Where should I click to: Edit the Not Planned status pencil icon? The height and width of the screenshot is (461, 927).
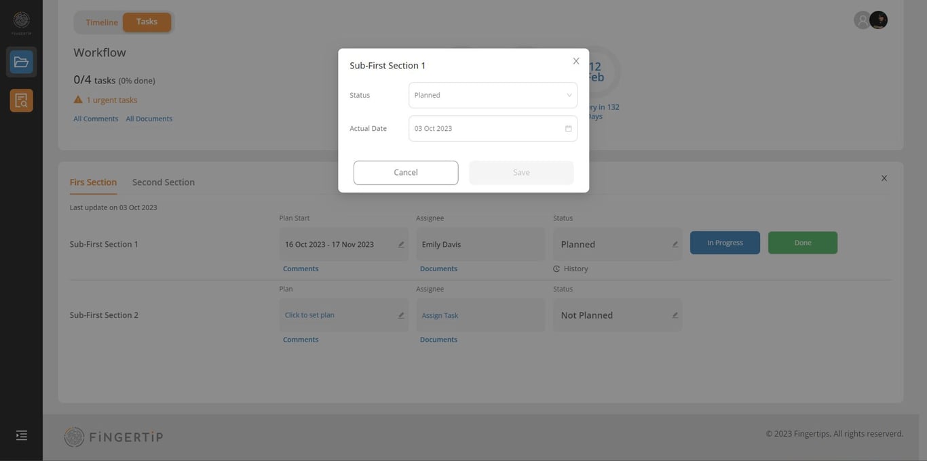(675, 315)
